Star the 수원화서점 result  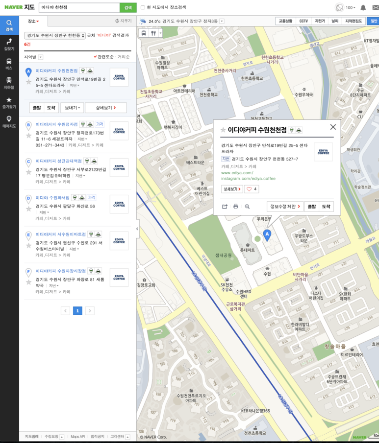[x=28, y=210]
